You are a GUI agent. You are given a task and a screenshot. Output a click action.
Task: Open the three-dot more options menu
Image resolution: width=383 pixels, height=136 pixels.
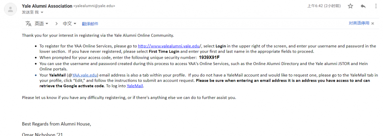pos(376,6)
